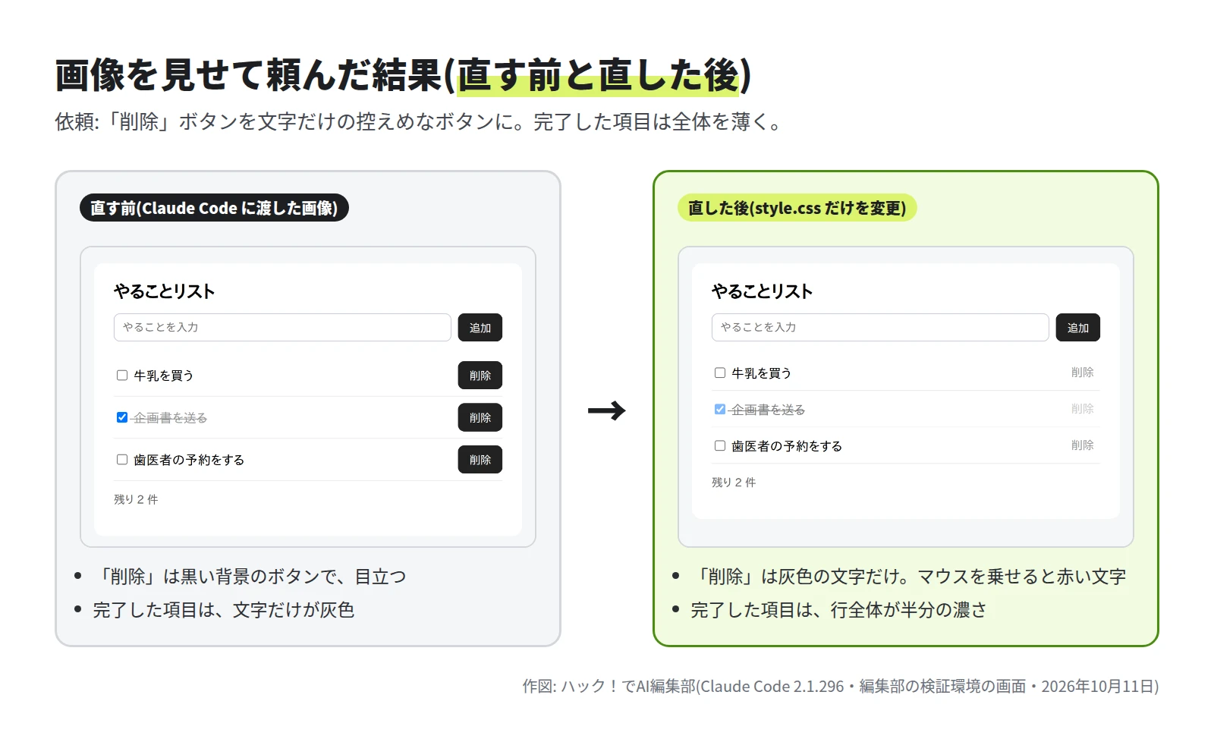Uncheck 企画書を送る in the after panel

pyautogui.click(x=720, y=409)
